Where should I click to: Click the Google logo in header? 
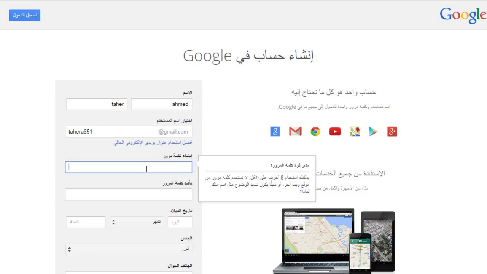(x=463, y=15)
